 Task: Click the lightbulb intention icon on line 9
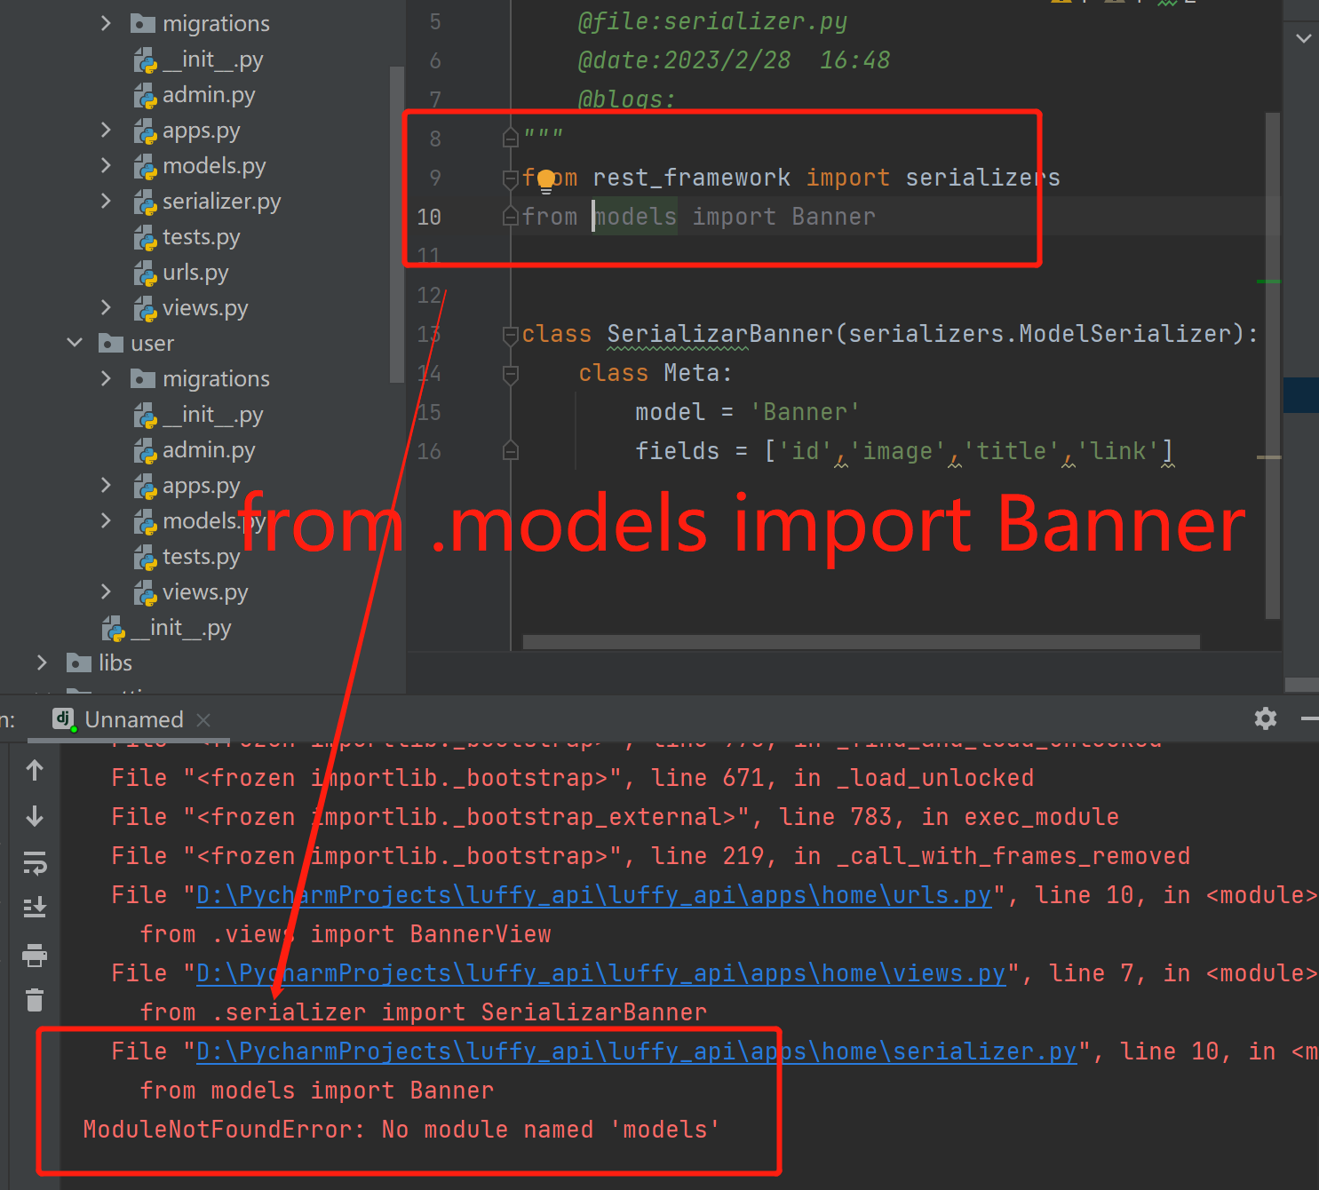coord(545,180)
